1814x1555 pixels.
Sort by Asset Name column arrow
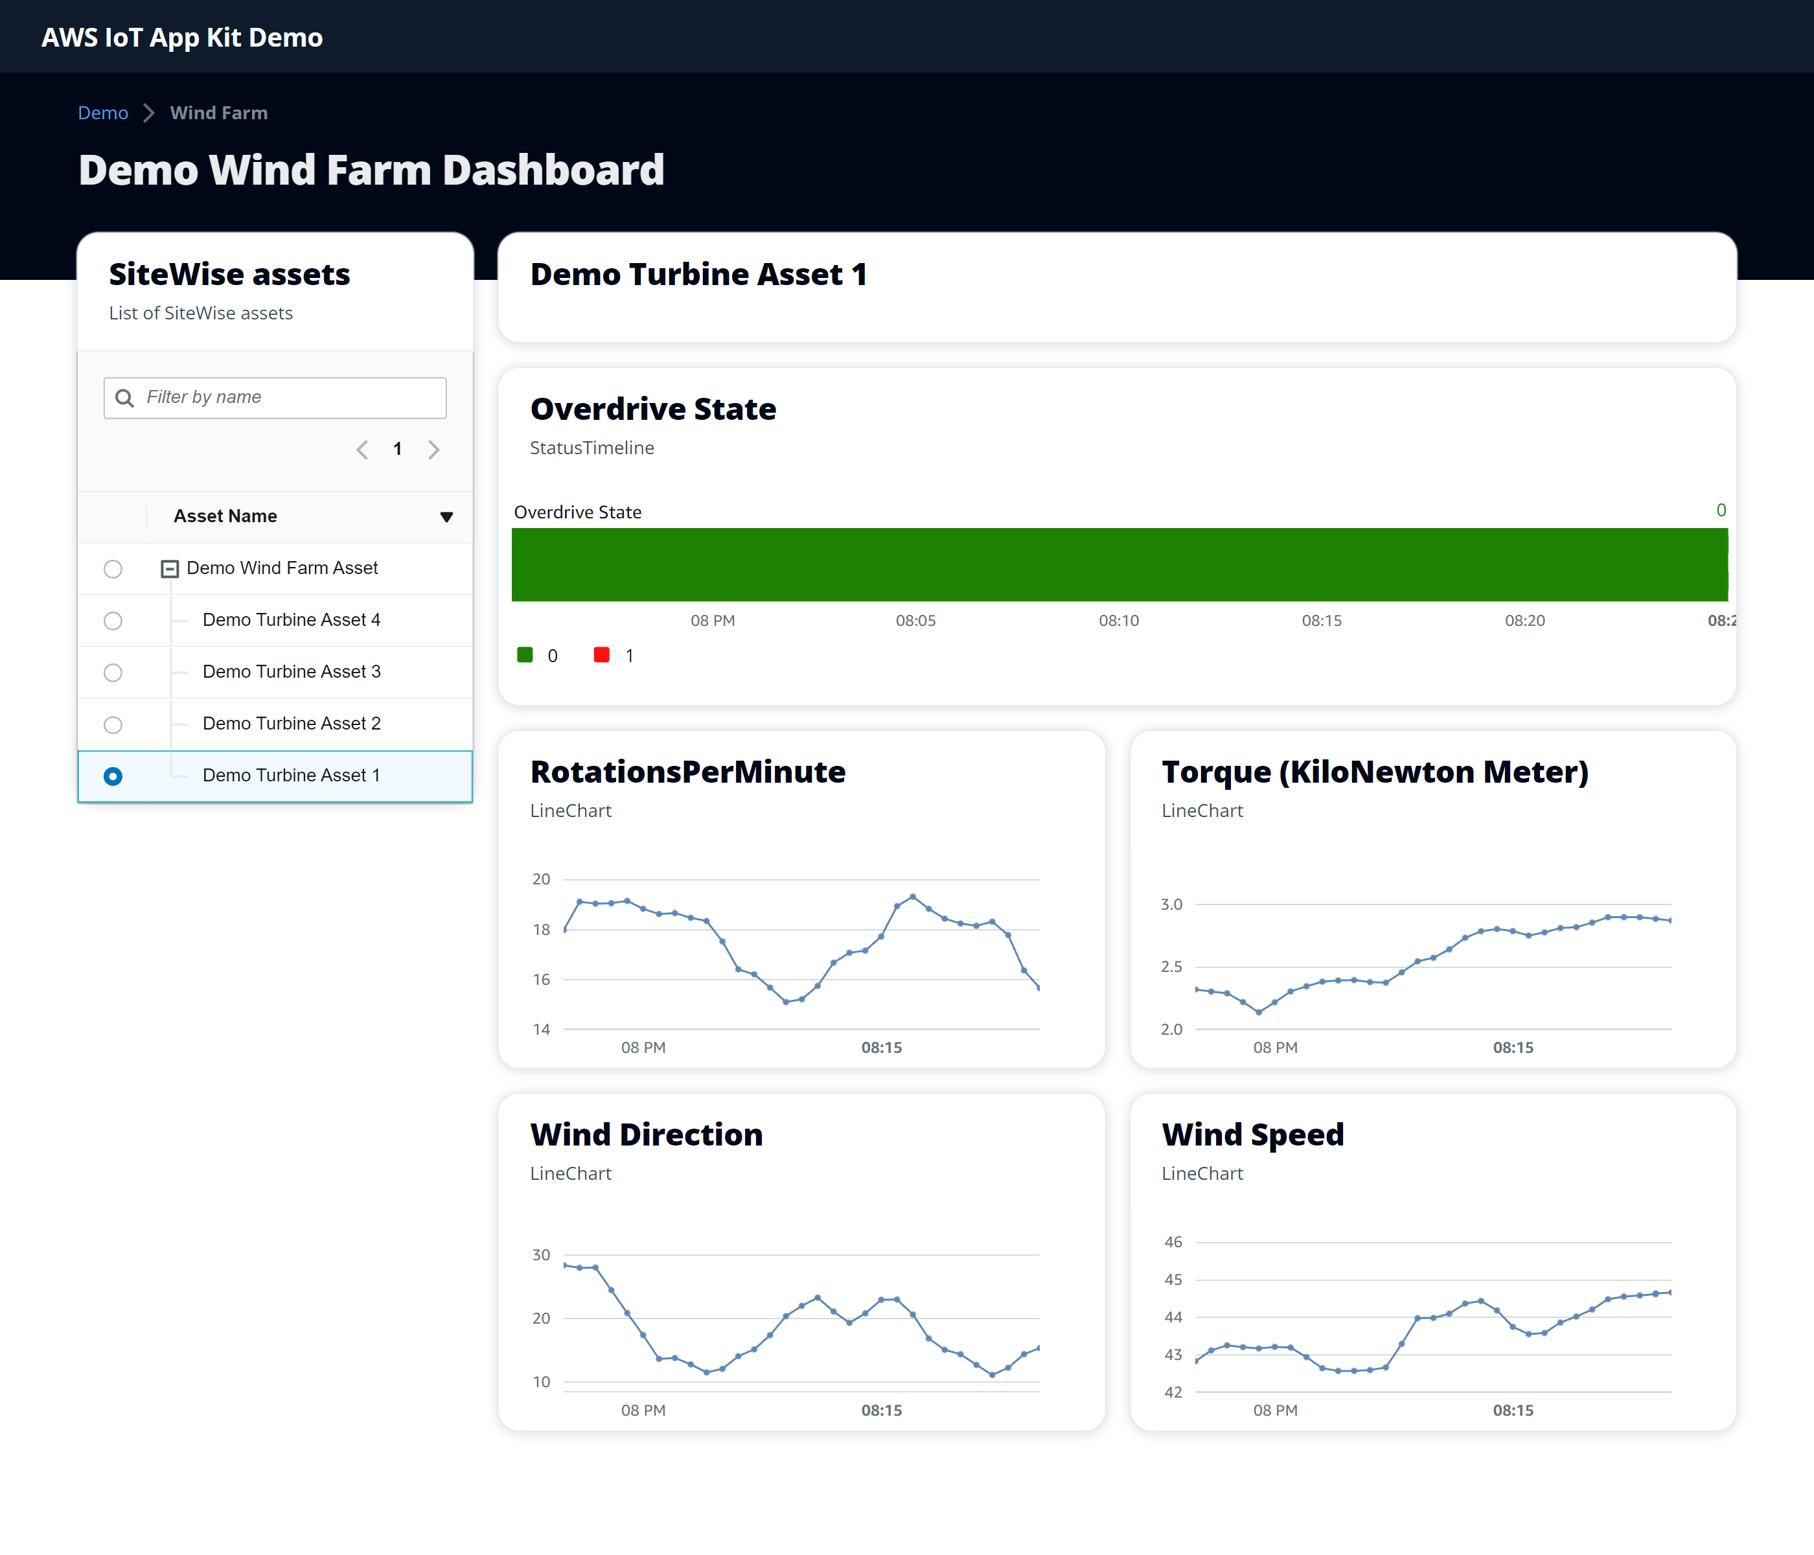pos(446,516)
